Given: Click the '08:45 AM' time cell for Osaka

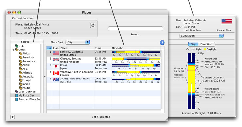Looking at the screenshot, I should point(100,65).
